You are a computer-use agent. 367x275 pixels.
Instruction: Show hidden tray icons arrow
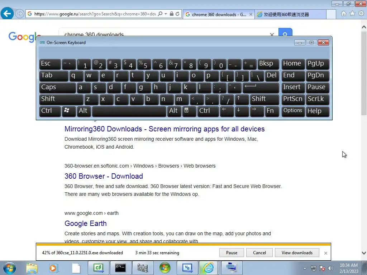[305, 268]
